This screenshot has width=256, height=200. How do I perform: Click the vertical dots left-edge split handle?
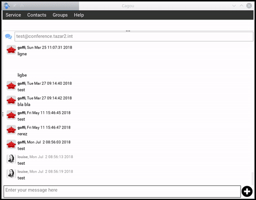tap(3, 114)
